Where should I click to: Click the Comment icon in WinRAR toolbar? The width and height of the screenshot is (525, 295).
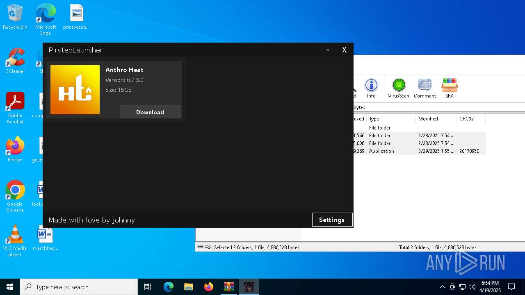pyautogui.click(x=425, y=88)
